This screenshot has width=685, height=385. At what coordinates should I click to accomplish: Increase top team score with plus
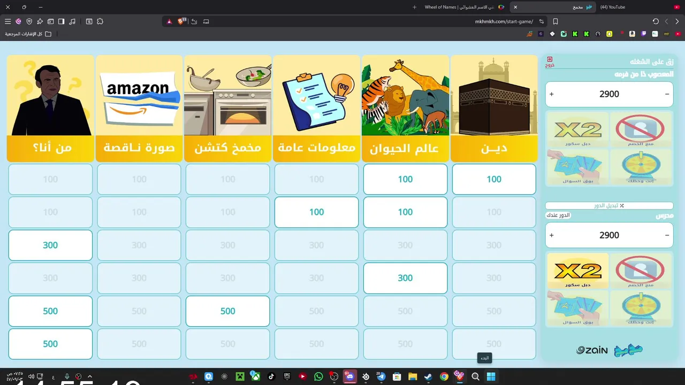click(x=552, y=94)
